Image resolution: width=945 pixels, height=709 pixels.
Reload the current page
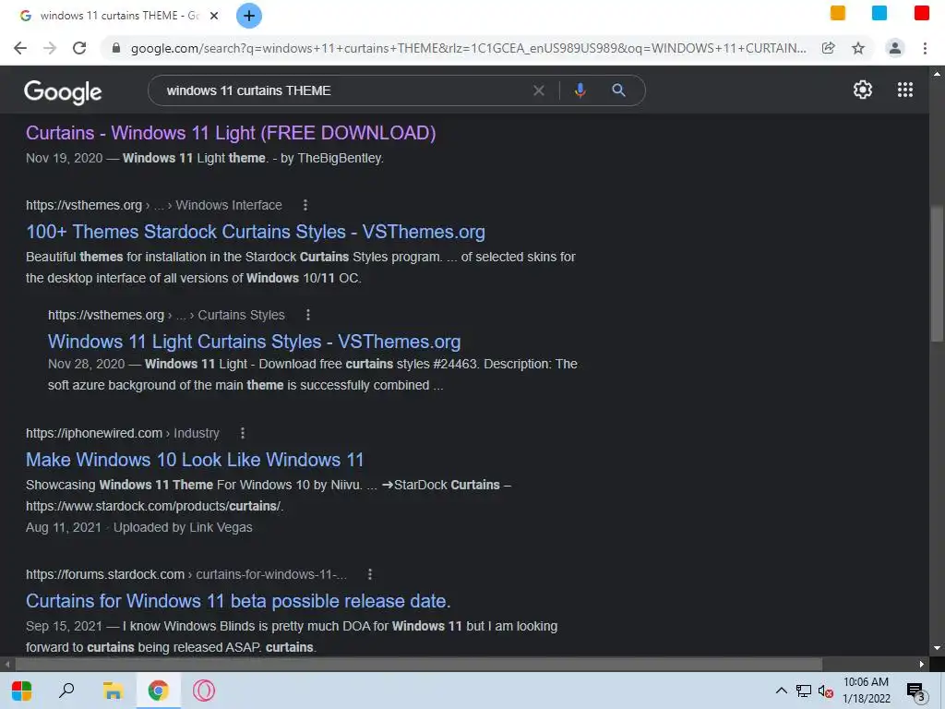[x=79, y=48]
